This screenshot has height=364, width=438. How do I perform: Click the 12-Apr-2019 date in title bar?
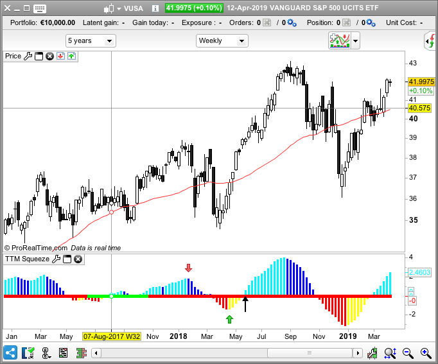[247, 8]
